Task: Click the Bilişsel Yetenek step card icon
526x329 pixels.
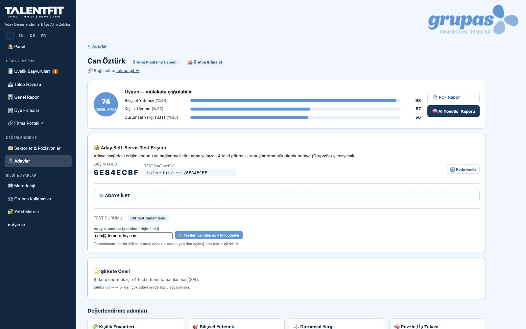Action: (196, 327)
